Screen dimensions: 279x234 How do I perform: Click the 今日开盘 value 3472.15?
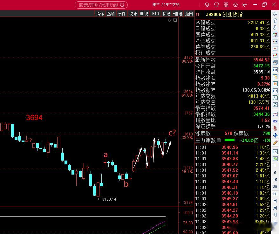[262, 66]
